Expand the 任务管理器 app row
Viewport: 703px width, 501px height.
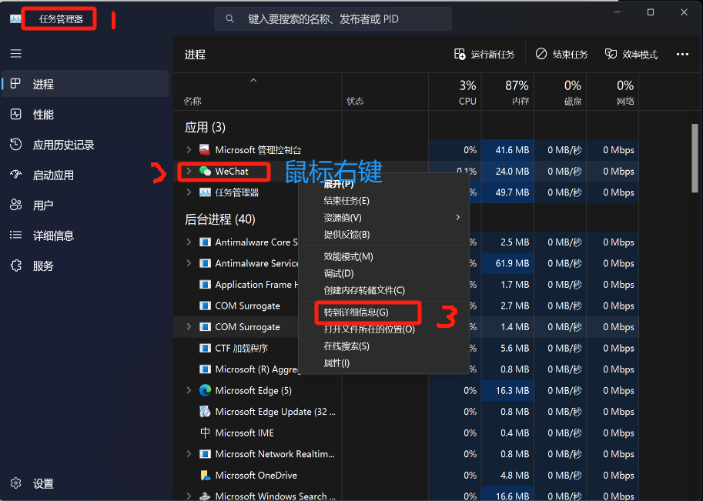pos(189,192)
